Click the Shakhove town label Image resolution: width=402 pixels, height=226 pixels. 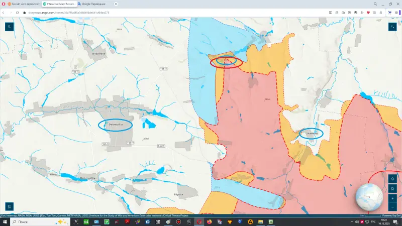pos(312,134)
